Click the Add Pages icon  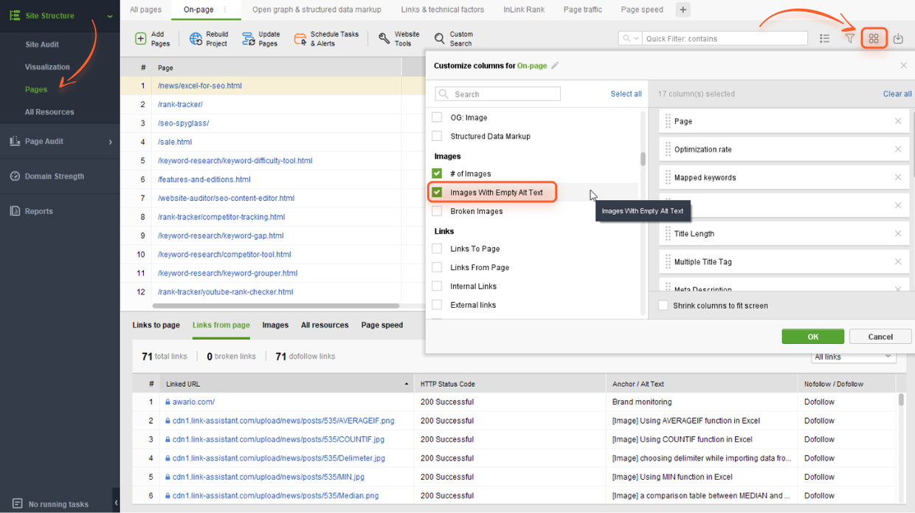[142, 37]
